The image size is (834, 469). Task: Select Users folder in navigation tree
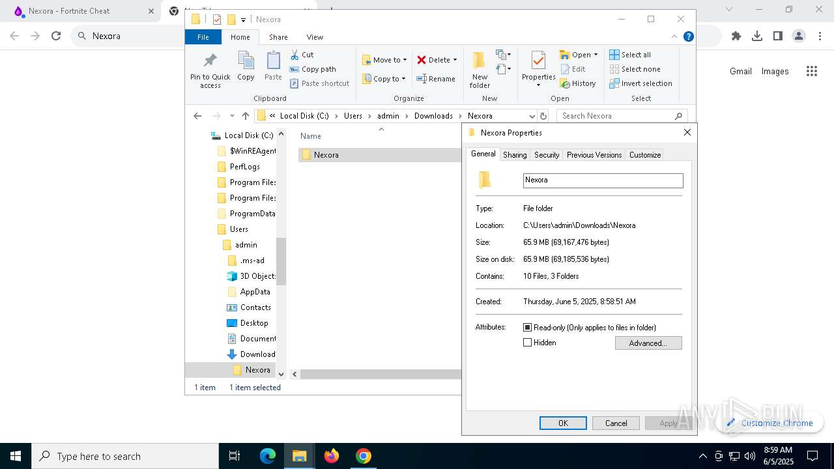[x=233, y=229]
